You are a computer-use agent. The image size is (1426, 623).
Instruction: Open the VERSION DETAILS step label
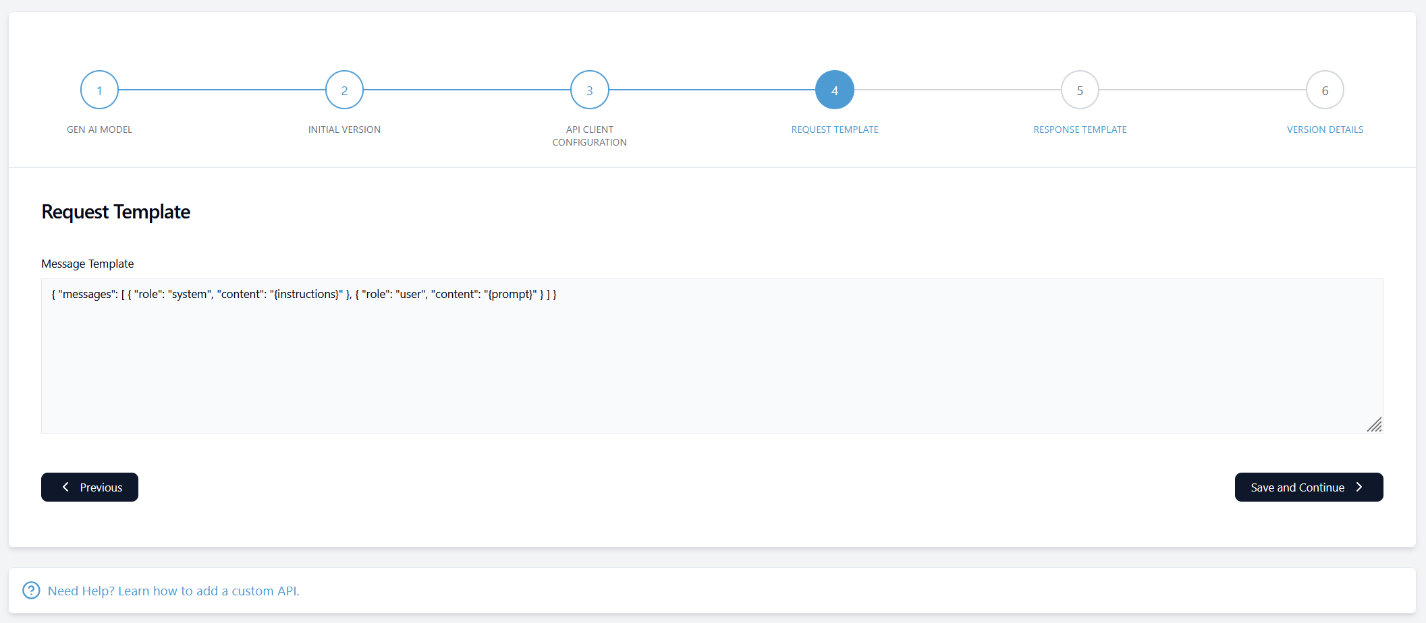click(1324, 129)
